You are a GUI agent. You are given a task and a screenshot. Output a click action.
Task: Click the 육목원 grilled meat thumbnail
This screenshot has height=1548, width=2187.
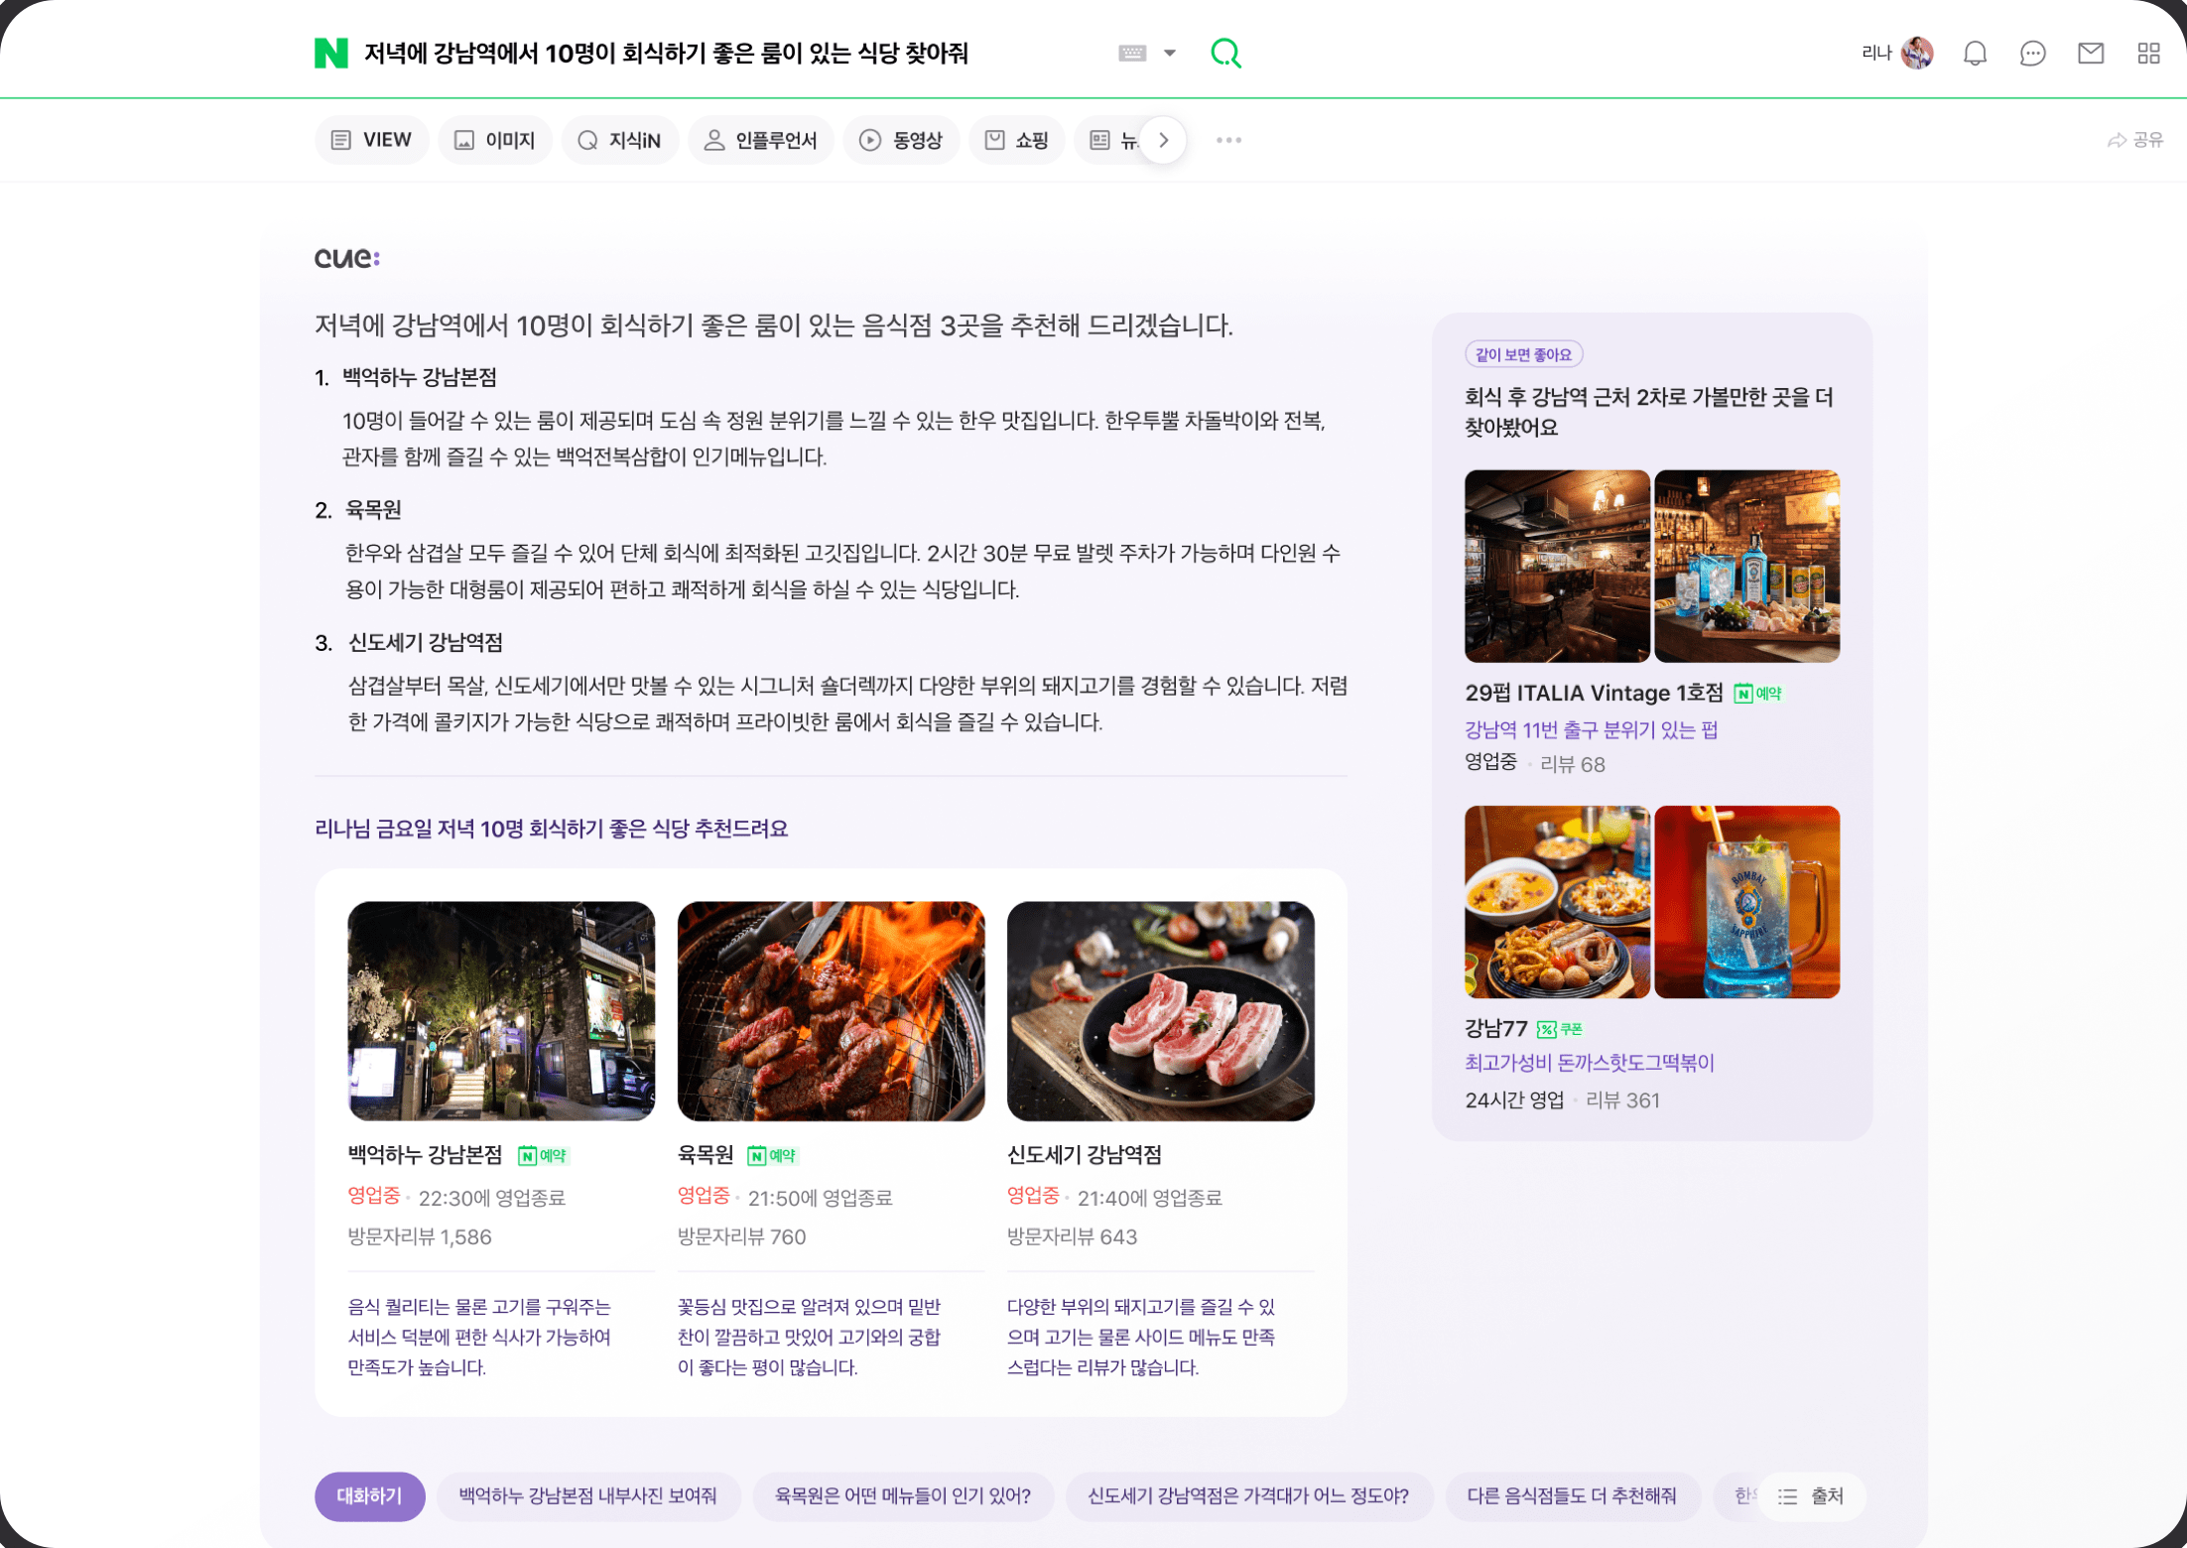coord(831,1011)
